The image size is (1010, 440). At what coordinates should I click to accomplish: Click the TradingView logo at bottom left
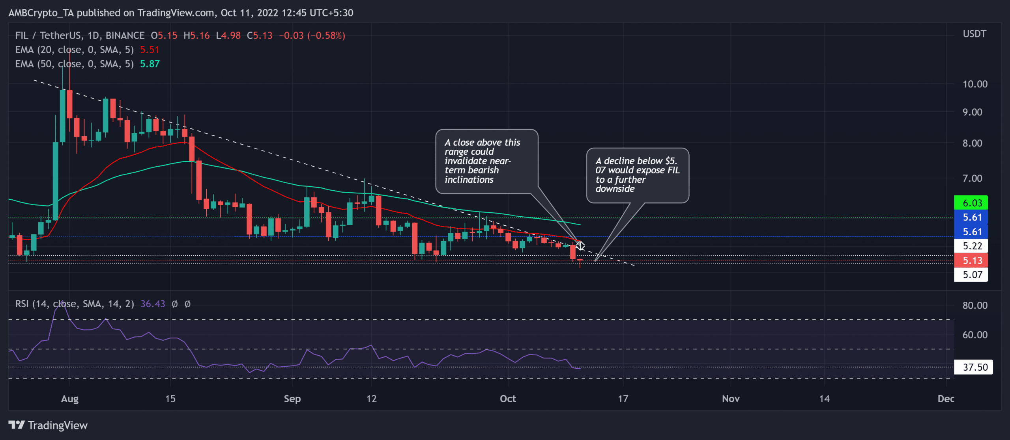point(48,425)
